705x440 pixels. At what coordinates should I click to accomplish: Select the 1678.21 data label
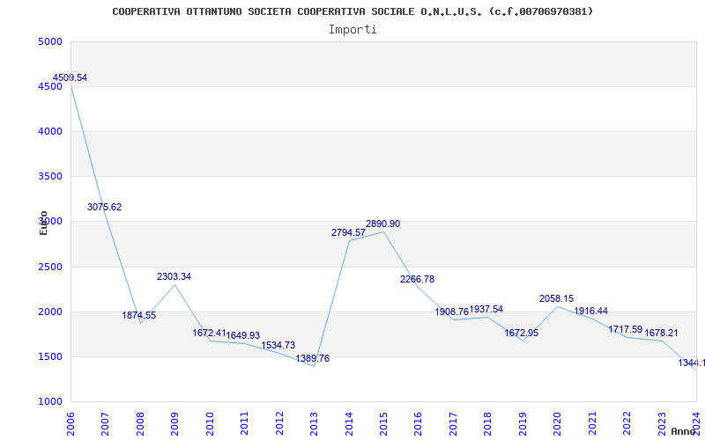[x=660, y=334]
